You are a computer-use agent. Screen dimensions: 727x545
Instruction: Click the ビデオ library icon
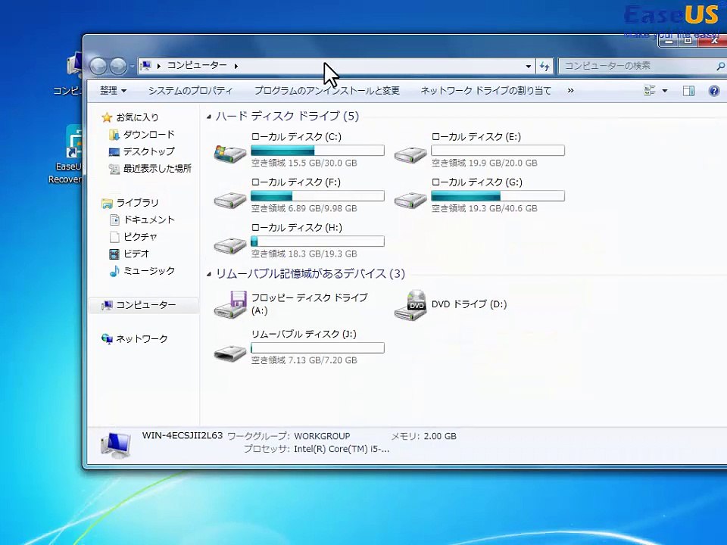point(114,254)
